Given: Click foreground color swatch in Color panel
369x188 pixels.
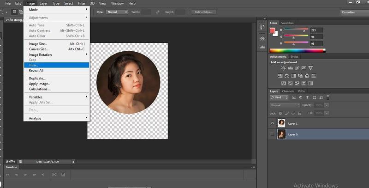Looking at the screenshot, I should pyautogui.click(x=272, y=30).
